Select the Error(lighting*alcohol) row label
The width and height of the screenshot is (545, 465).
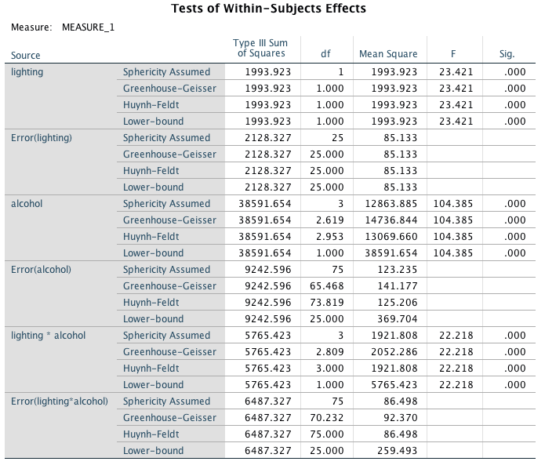point(60,401)
